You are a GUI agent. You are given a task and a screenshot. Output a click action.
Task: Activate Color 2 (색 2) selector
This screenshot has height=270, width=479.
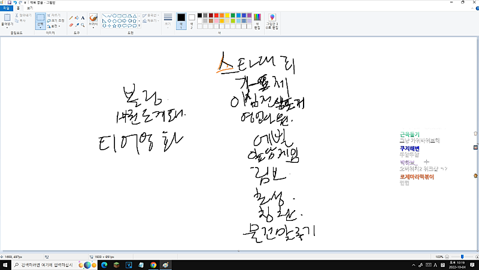point(192,21)
